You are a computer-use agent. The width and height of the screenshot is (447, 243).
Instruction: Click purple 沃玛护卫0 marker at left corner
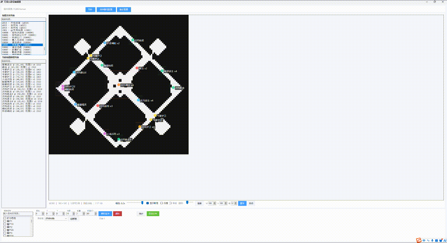(x=63, y=86)
